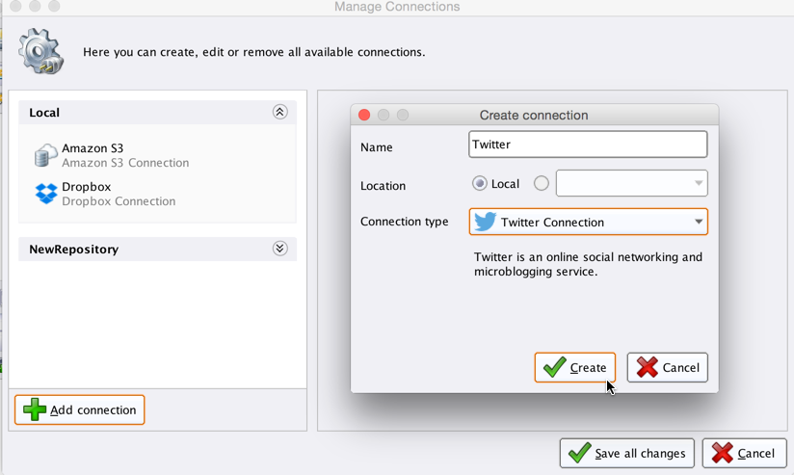The width and height of the screenshot is (794, 475).
Task: Close the Create connection dialog with red button
Action: [364, 115]
